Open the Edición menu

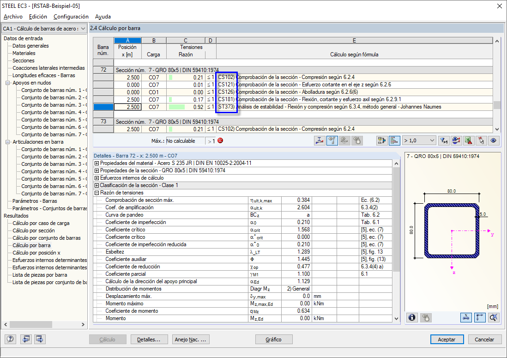[x=38, y=17]
